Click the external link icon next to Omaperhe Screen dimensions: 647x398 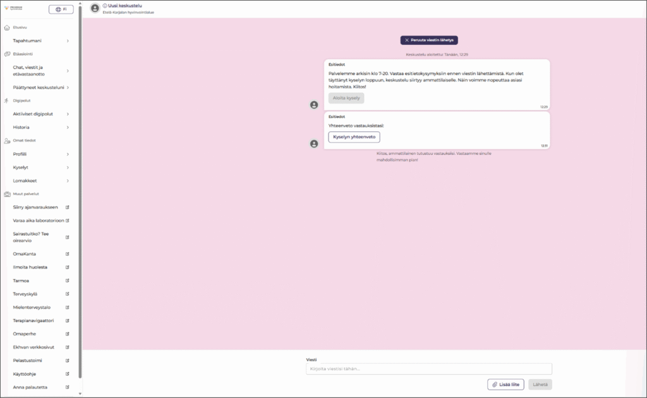[68, 334]
